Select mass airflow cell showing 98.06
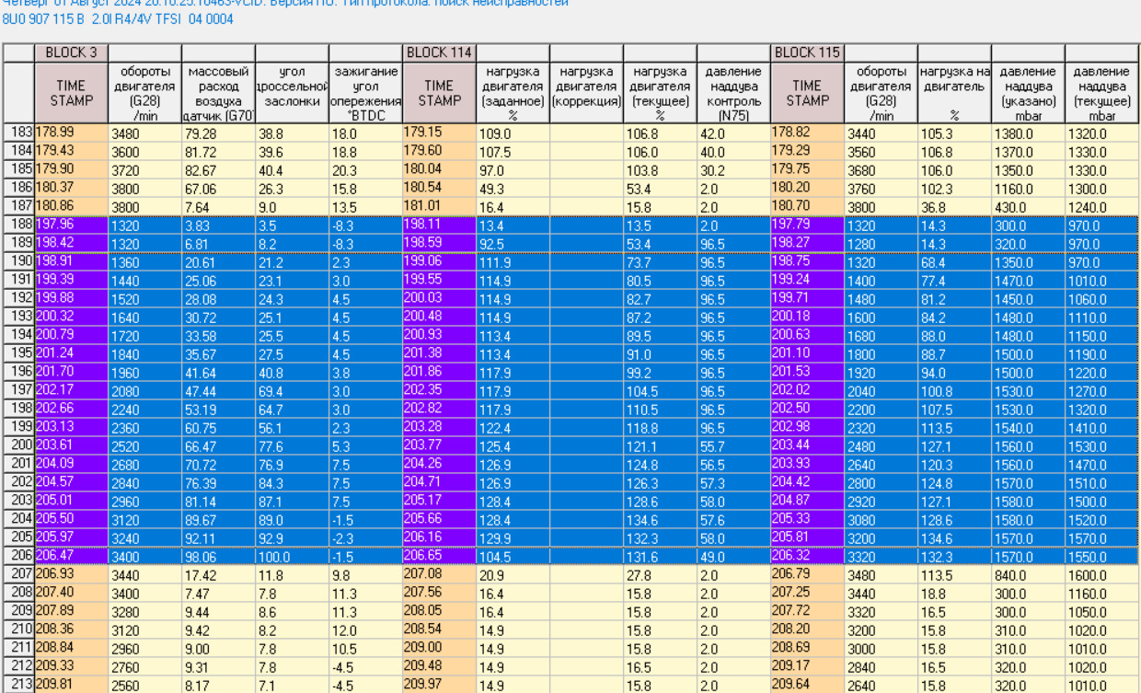This screenshot has height=693, width=1141. point(218,557)
